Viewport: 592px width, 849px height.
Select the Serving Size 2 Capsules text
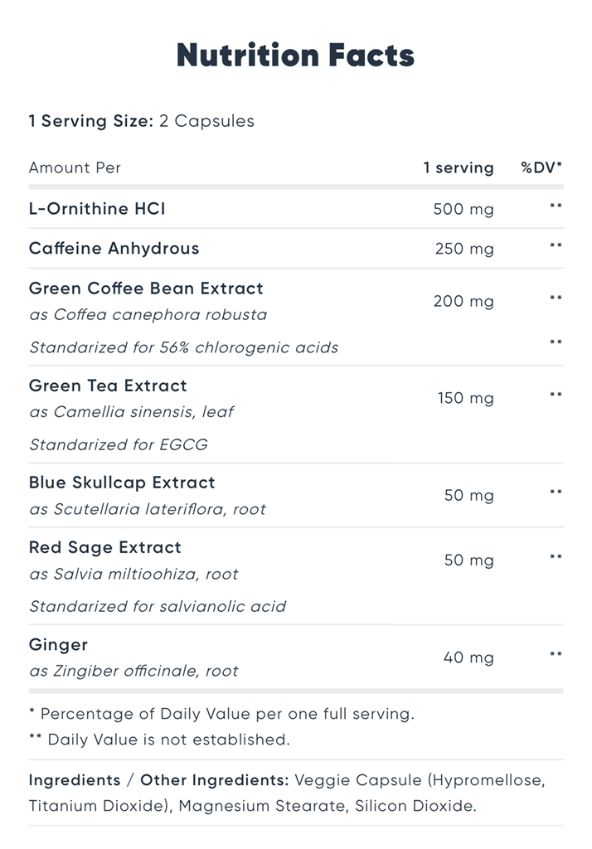coord(141,121)
